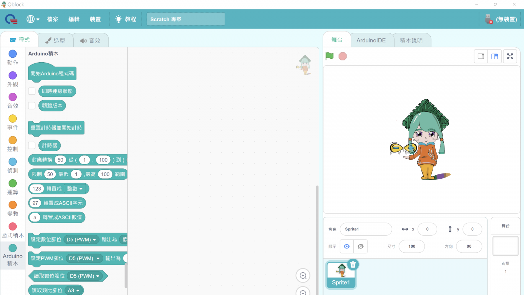This screenshot has height=295, width=524.
Task: Click the 尺寸 size field 100
Action: click(x=412, y=246)
